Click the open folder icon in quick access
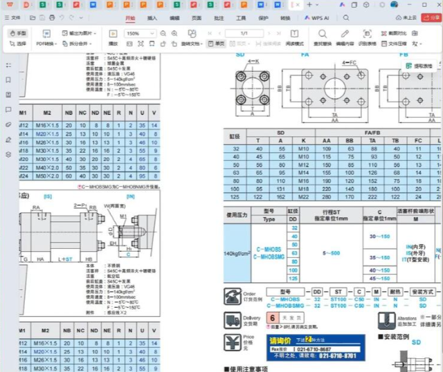This screenshot has width=443, height=372. [33, 18]
